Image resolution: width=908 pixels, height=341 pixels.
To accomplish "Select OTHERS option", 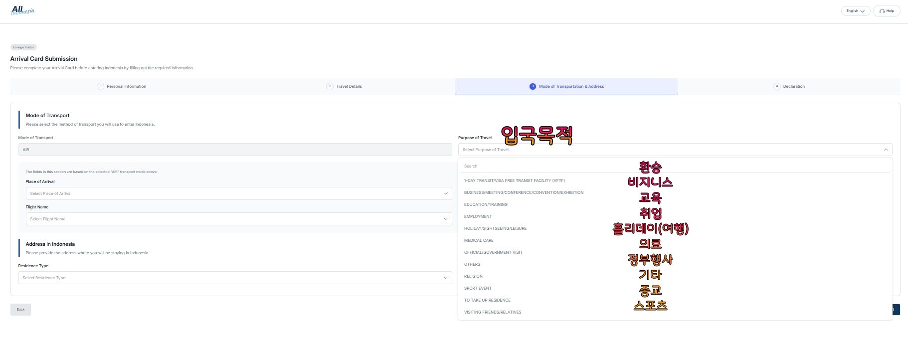I will coord(675,264).
